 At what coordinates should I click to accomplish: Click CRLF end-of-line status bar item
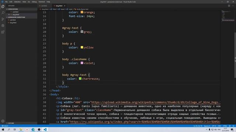click(219, 126)
